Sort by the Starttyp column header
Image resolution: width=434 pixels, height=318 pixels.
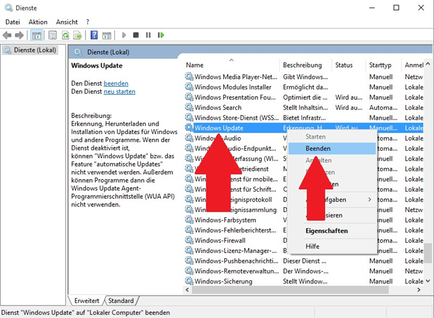[383, 65]
